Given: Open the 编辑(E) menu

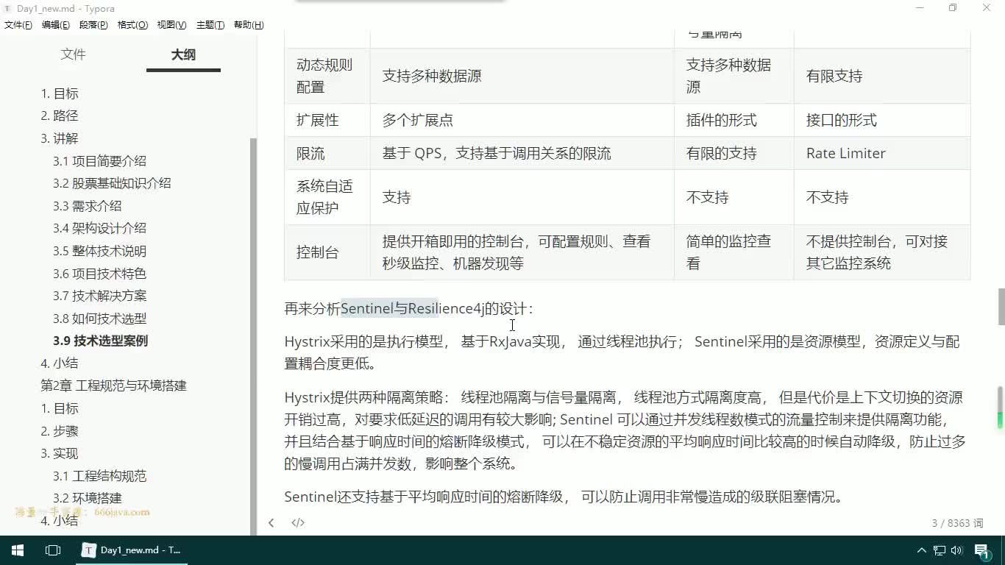Looking at the screenshot, I should click(x=56, y=25).
